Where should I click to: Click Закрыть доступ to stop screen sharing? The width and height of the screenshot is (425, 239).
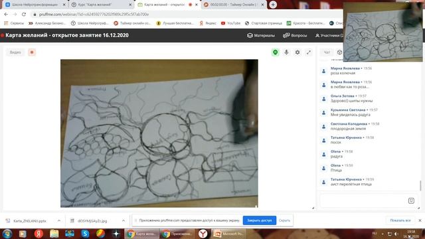click(260, 220)
